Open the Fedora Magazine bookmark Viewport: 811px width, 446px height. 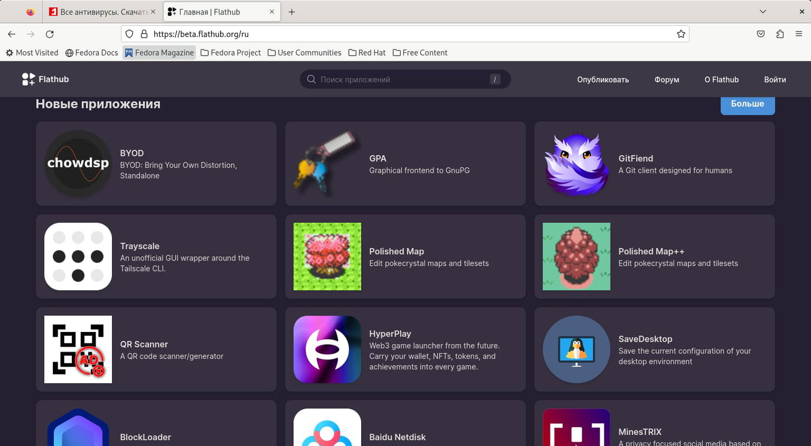pyautogui.click(x=159, y=53)
